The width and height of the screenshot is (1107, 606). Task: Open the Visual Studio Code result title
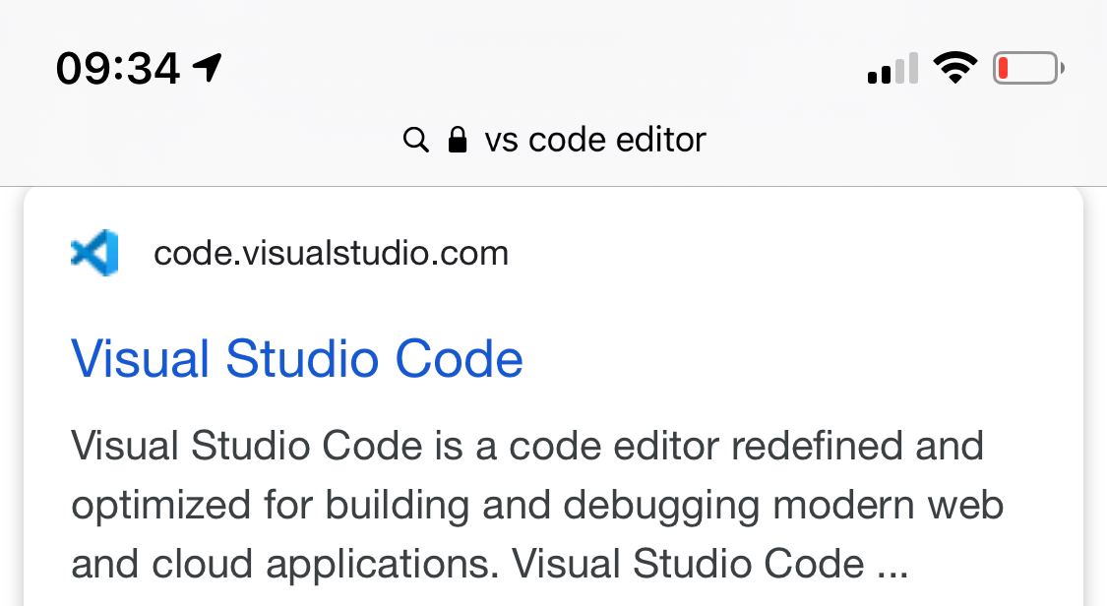coord(296,358)
